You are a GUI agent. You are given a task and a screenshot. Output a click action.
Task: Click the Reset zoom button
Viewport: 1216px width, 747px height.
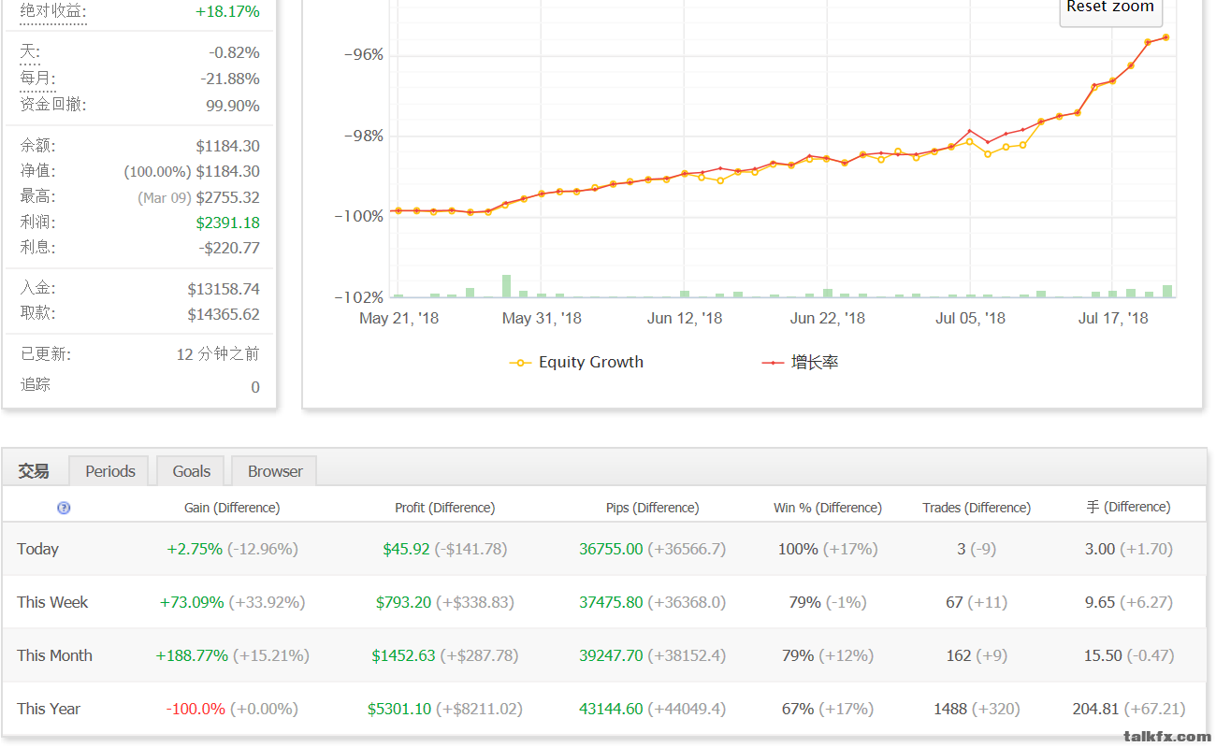(1110, 9)
